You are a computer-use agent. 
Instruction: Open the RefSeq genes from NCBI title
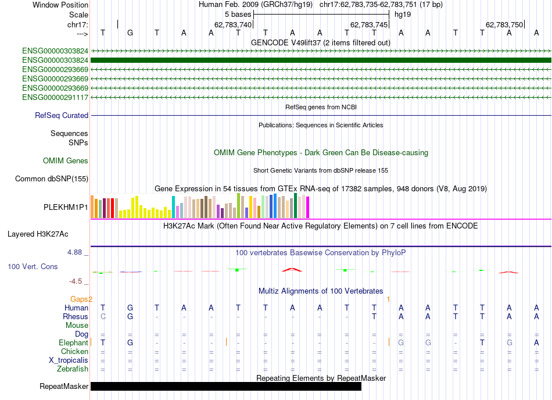point(321,107)
